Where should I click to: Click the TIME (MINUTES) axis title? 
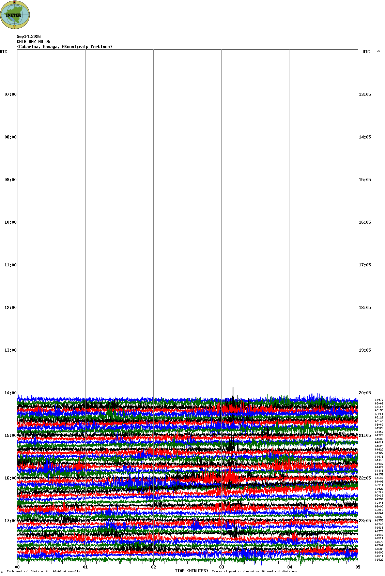[191, 571]
